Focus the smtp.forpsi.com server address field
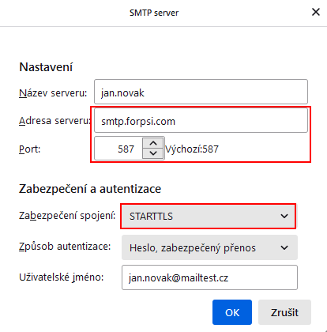327x332 pixels. coord(201,120)
